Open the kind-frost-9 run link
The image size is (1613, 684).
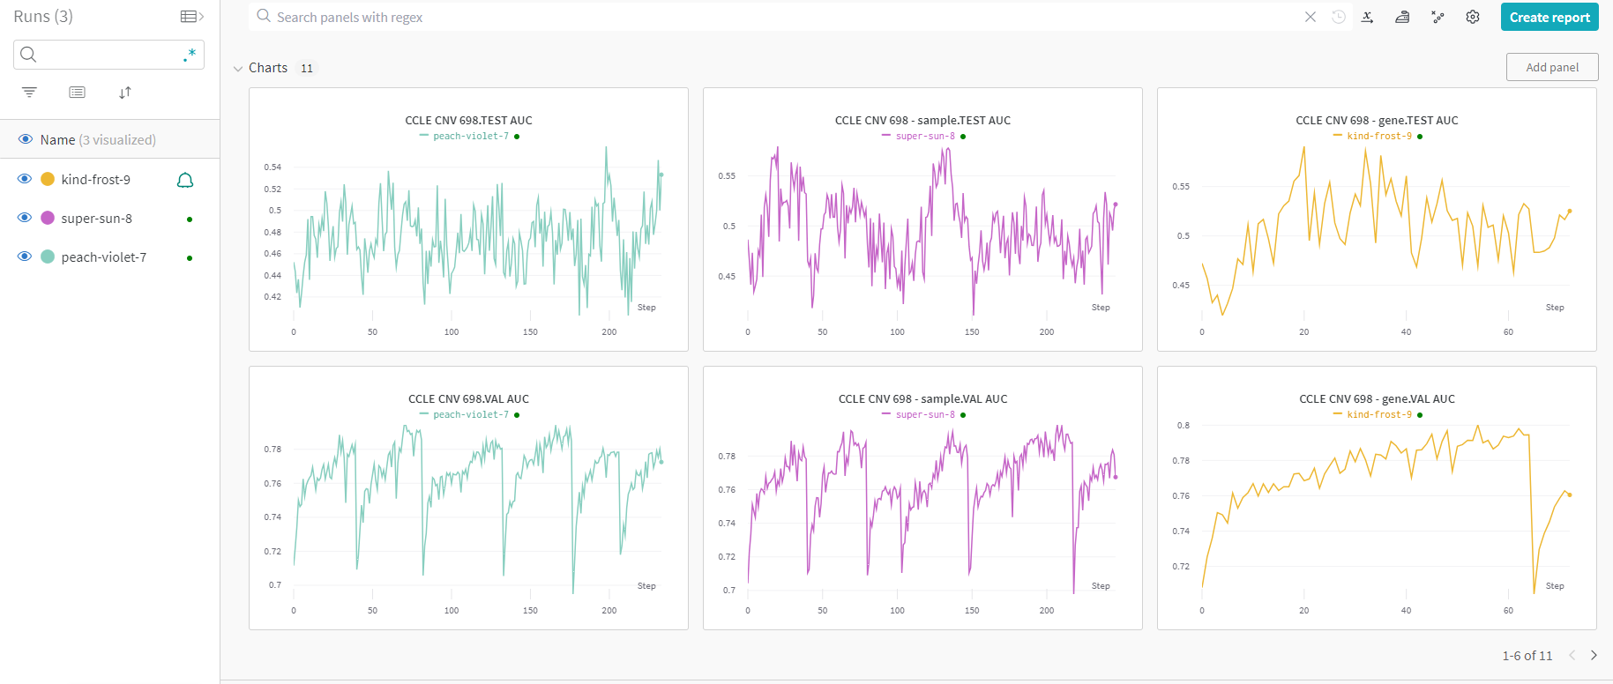pos(96,180)
